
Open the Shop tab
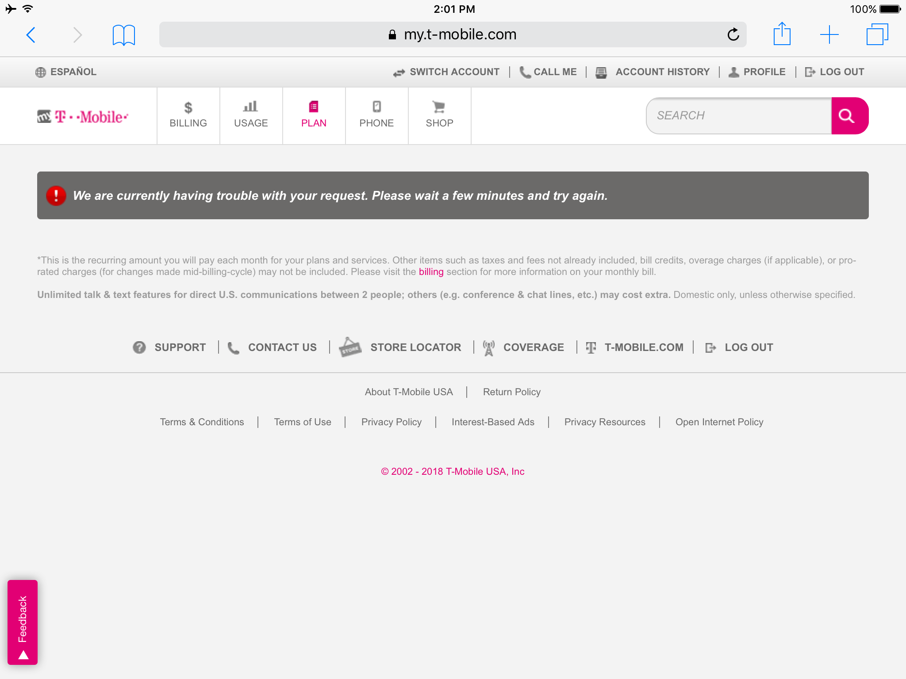[x=440, y=116]
